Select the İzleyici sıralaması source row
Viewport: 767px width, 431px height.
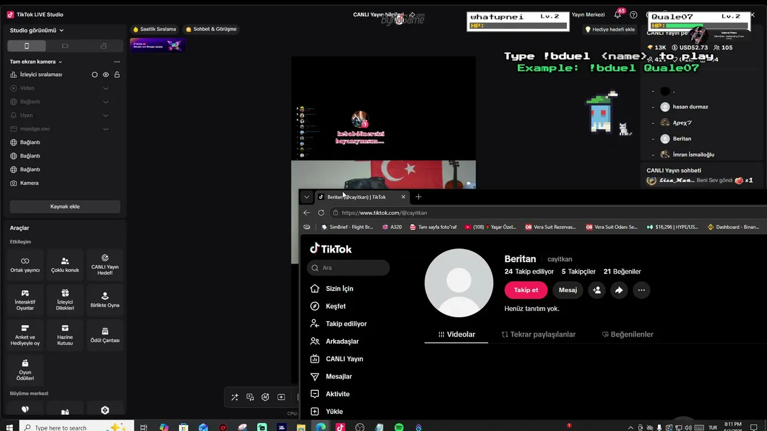65,75
